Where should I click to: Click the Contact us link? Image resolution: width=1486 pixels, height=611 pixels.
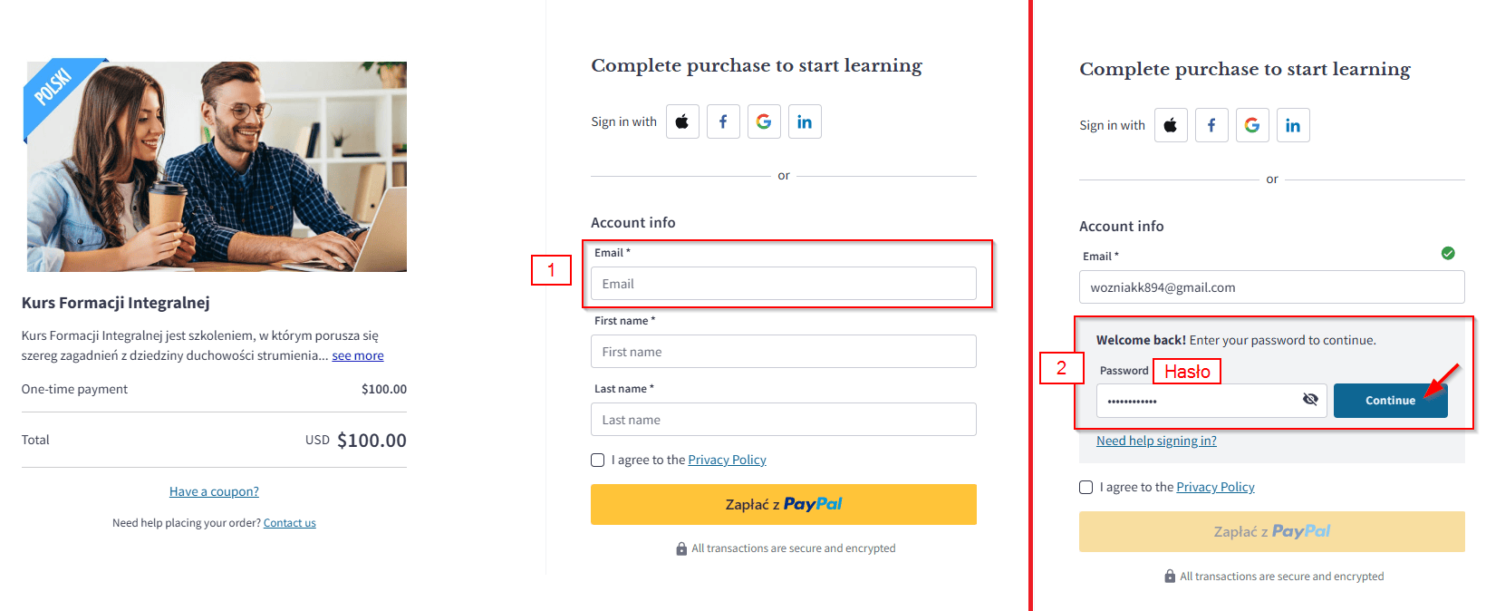coord(290,523)
